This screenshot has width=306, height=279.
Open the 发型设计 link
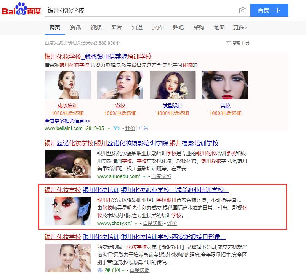click(x=173, y=106)
